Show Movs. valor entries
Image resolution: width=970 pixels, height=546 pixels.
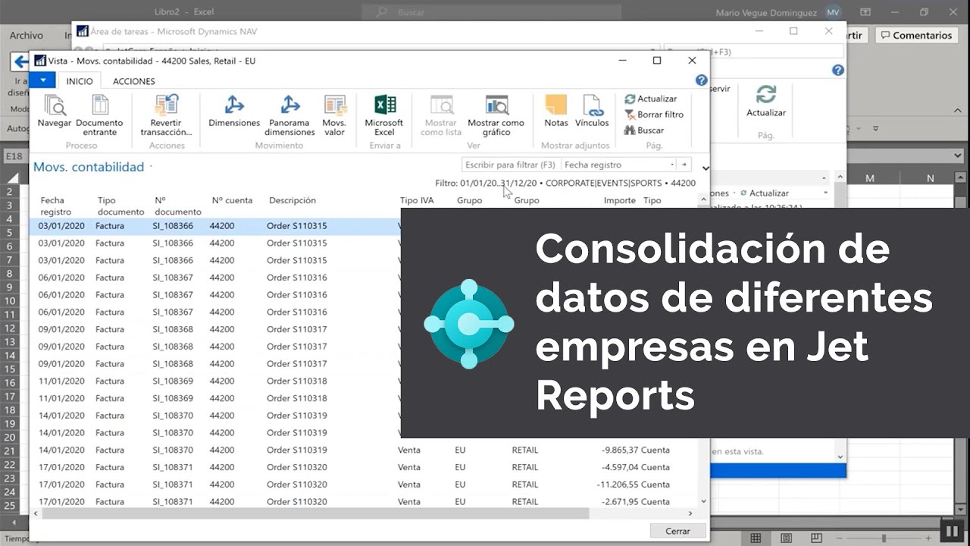pyautogui.click(x=334, y=115)
